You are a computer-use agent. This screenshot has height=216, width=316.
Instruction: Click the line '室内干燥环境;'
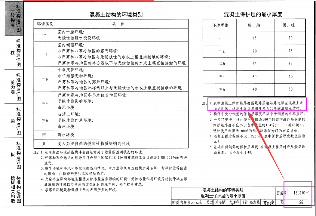point(71,32)
